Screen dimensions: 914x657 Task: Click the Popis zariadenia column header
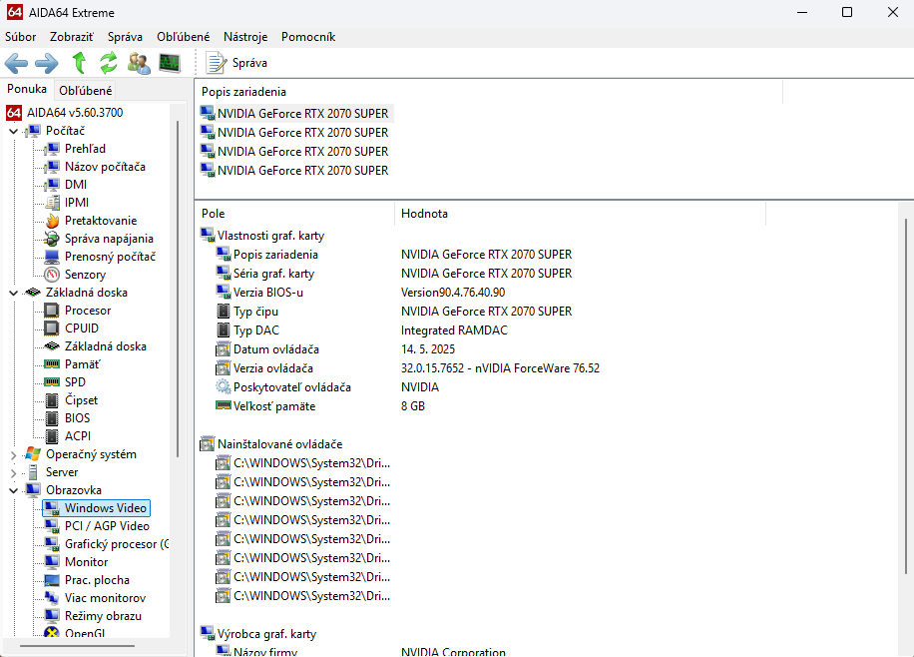243,92
